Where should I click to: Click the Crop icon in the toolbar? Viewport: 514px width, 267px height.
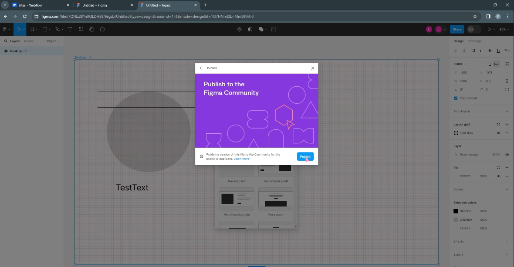click(x=274, y=29)
